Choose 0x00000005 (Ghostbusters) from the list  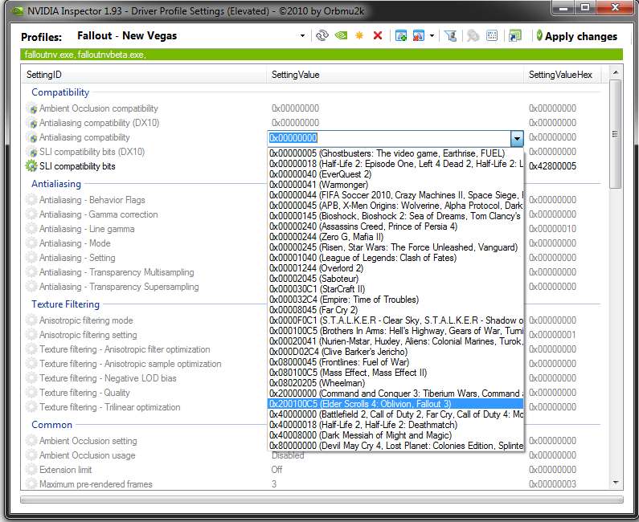tap(395, 153)
